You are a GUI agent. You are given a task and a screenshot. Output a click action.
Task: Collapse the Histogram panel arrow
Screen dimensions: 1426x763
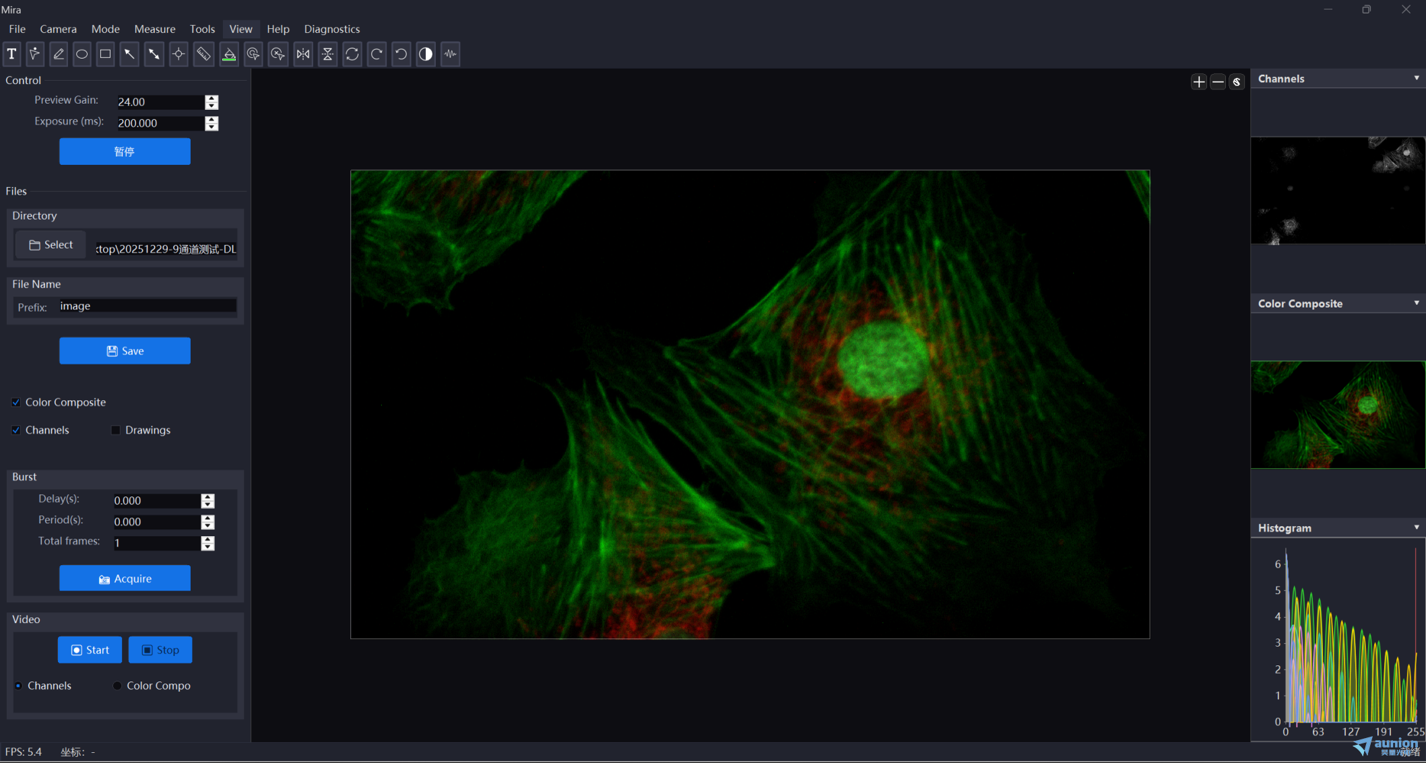pos(1416,527)
